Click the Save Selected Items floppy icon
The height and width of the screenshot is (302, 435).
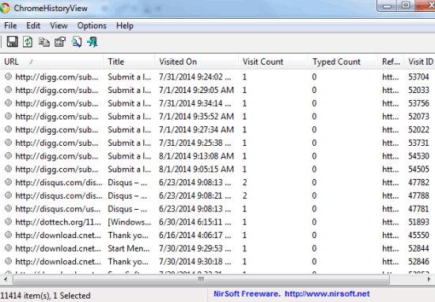pyautogui.click(x=12, y=42)
